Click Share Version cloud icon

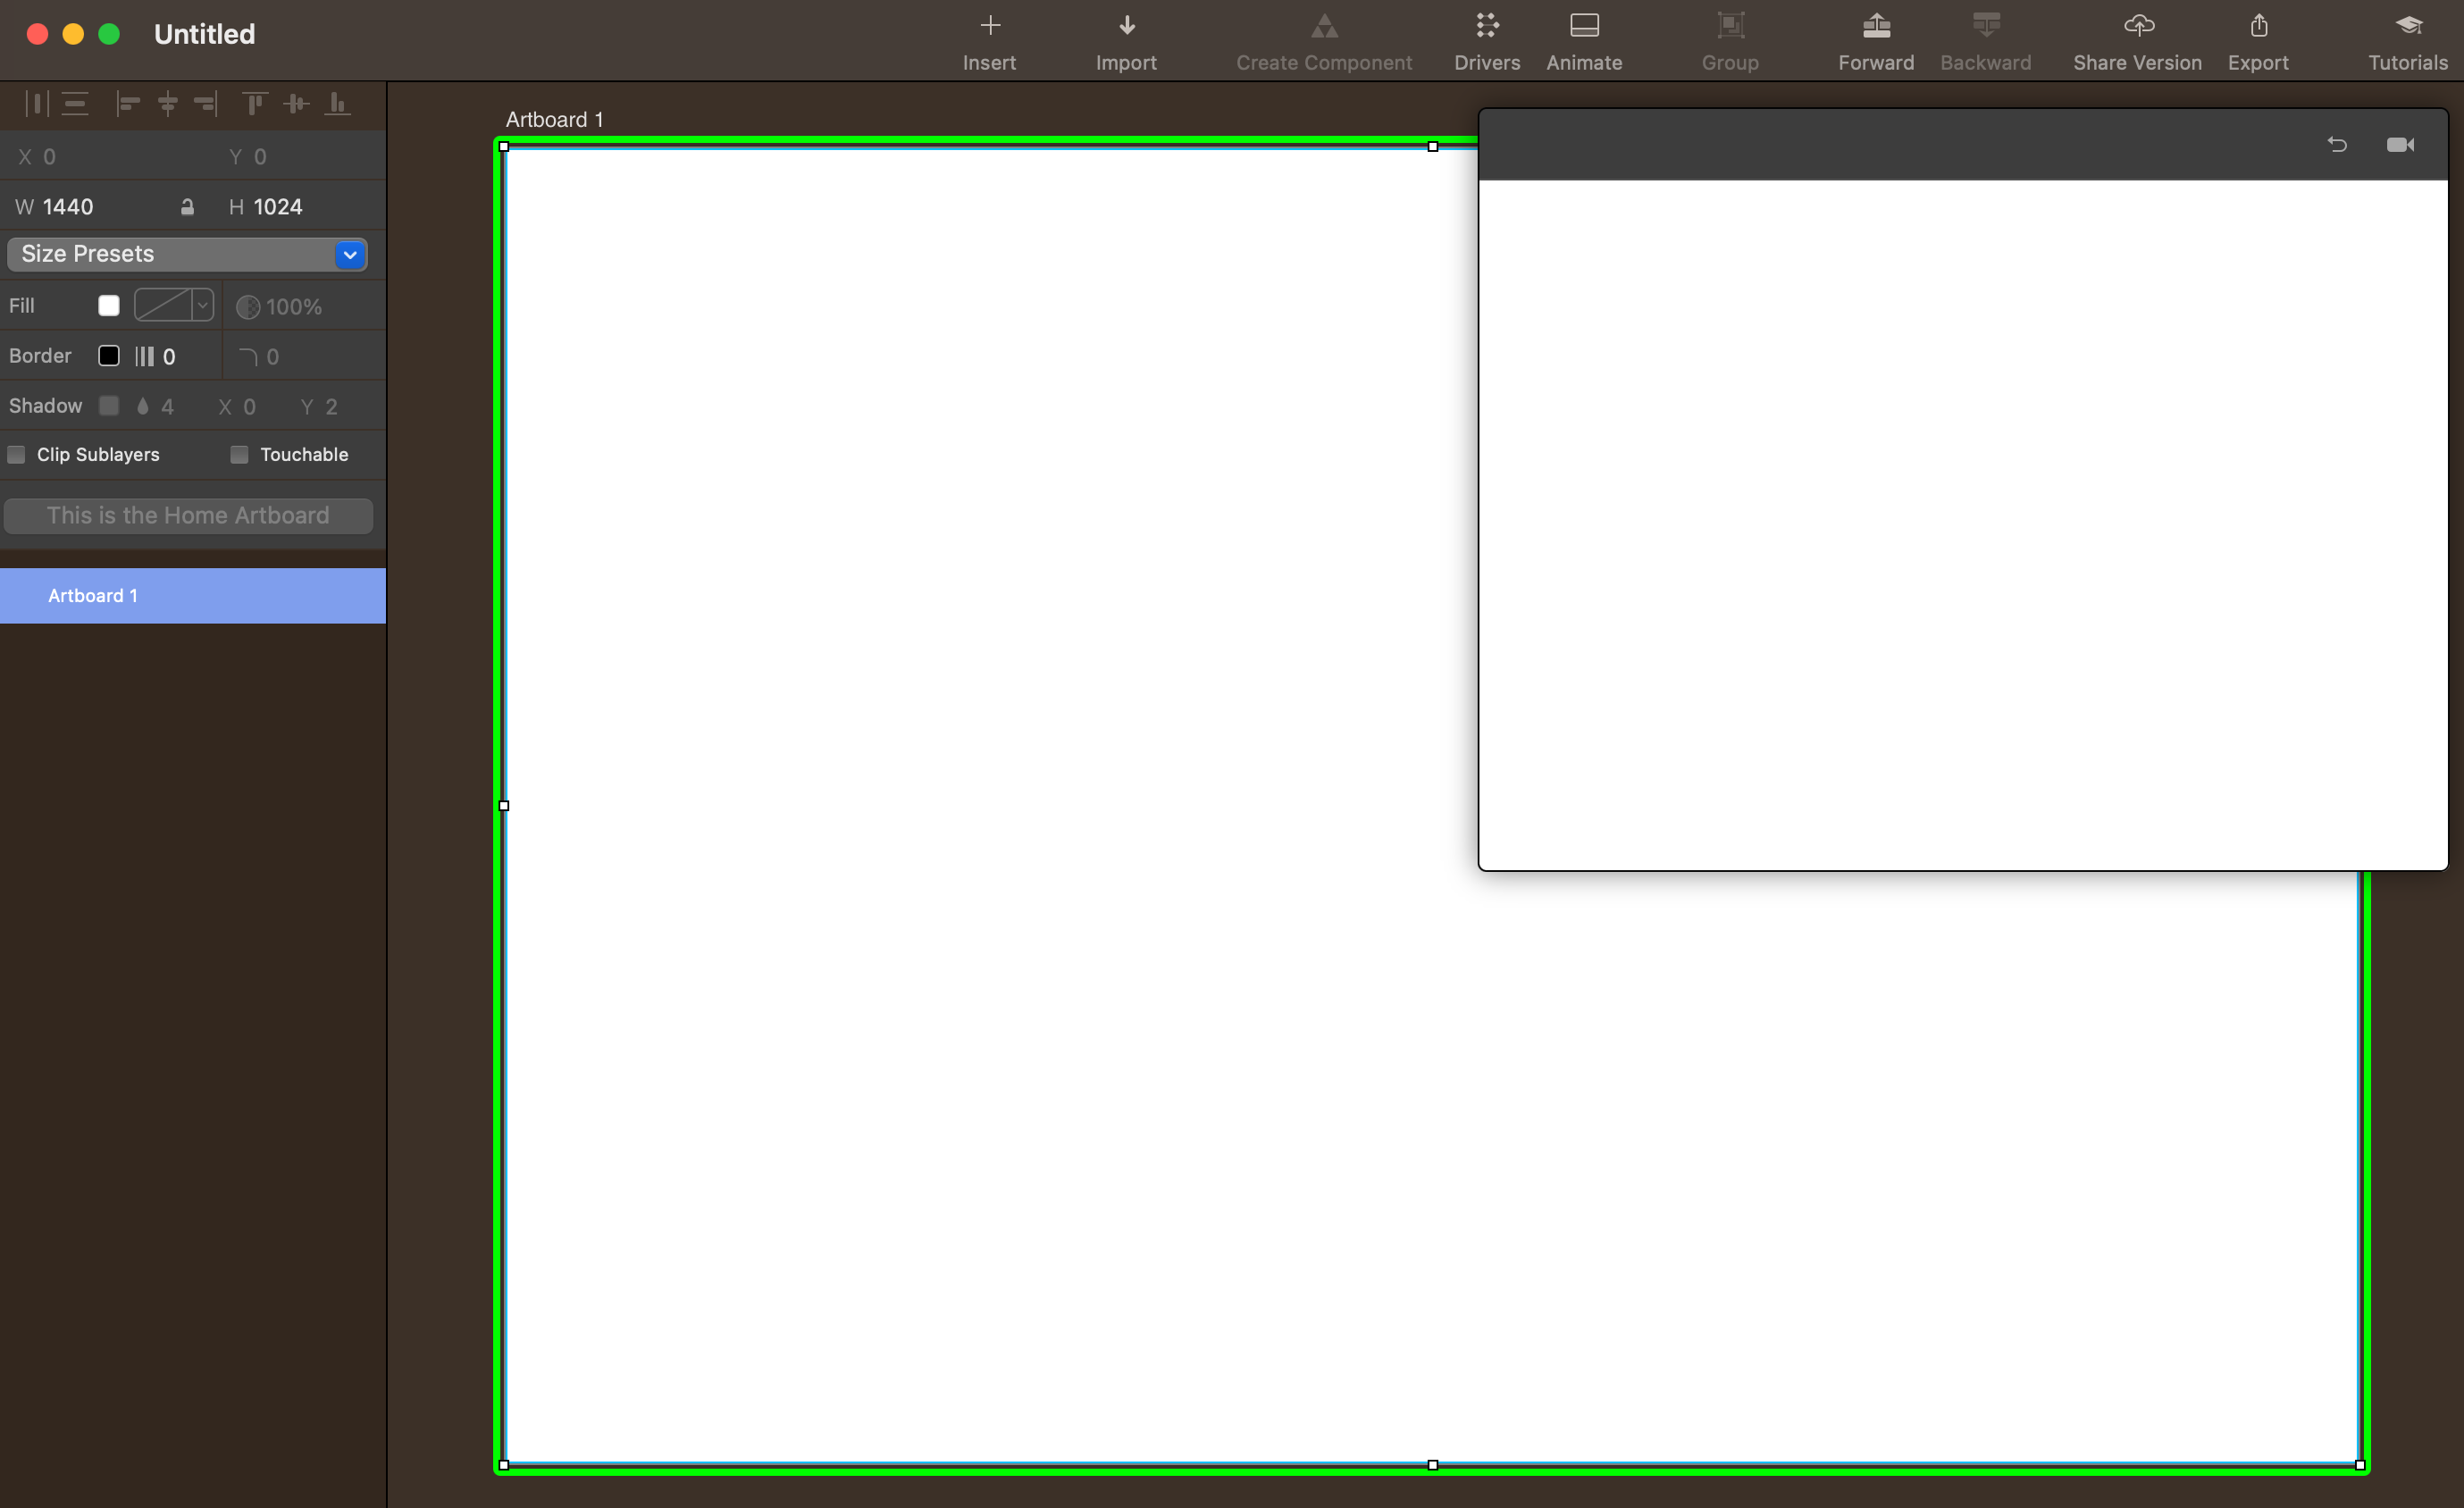[x=2138, y=25]
